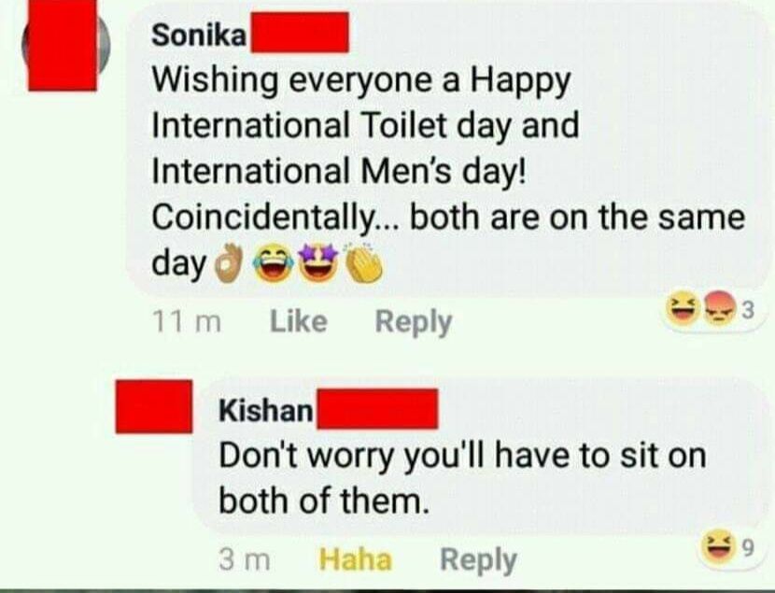Viewport: 775px width, 593px height.
Task: Reply to Kishan's comment
Action: pyautogui.click(x=478, y=560)
